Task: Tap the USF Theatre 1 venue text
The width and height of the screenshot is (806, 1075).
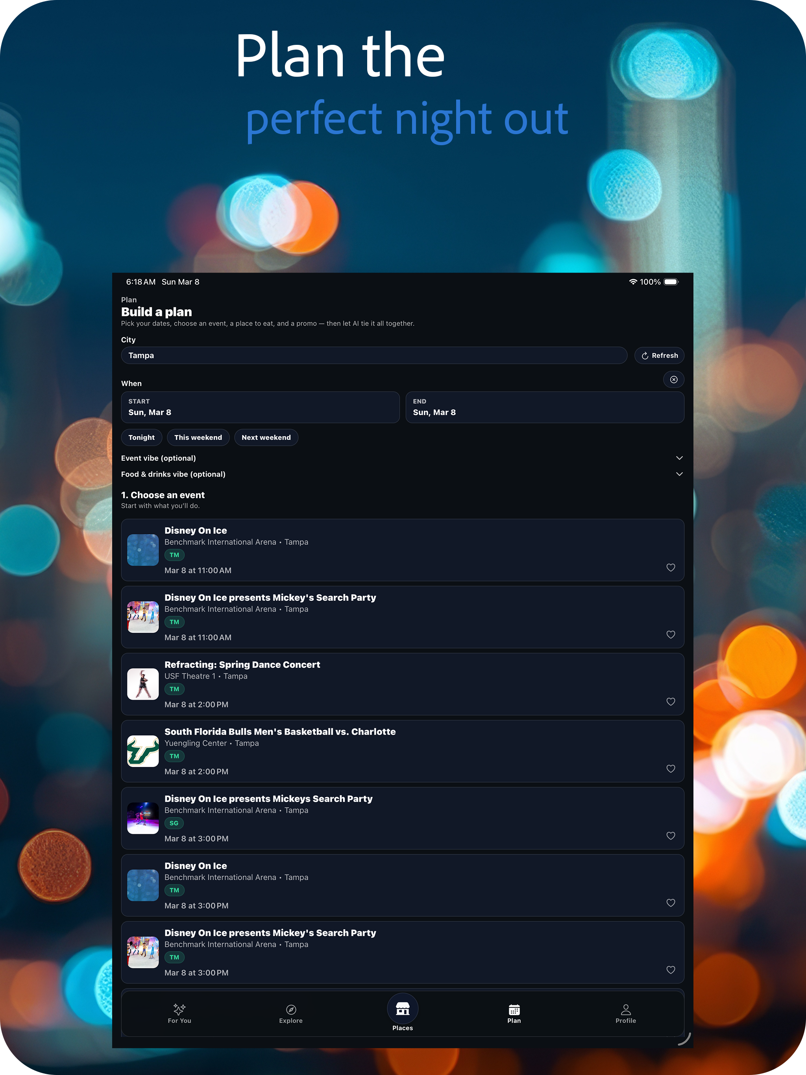Action: click(x=190, y=676)
